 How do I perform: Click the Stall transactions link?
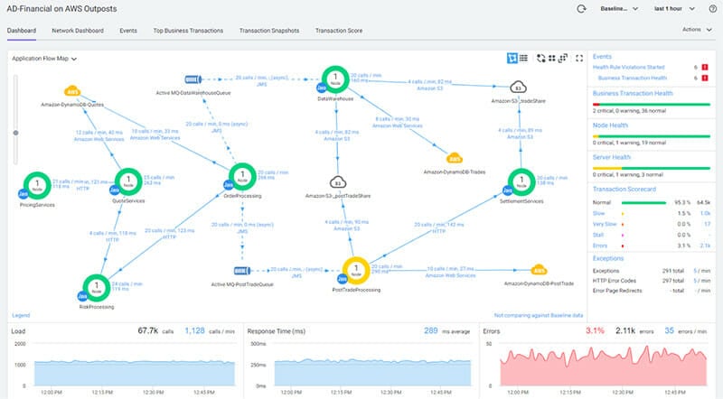click(598, 235)
